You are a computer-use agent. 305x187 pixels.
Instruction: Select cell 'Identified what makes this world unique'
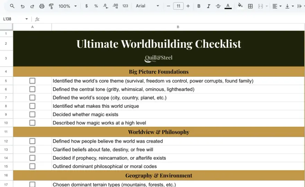point(178,106)
